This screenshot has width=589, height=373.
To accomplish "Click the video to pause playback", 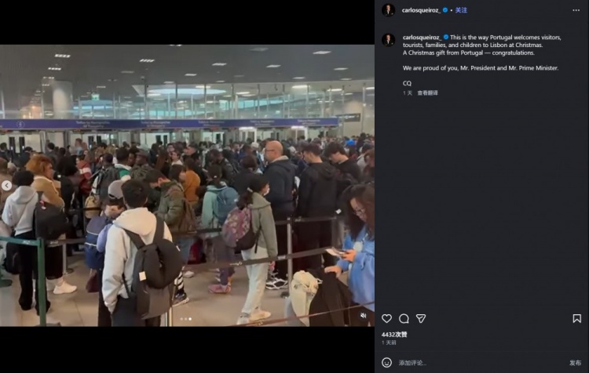I will pyautogui.click(x=187, y=186).
